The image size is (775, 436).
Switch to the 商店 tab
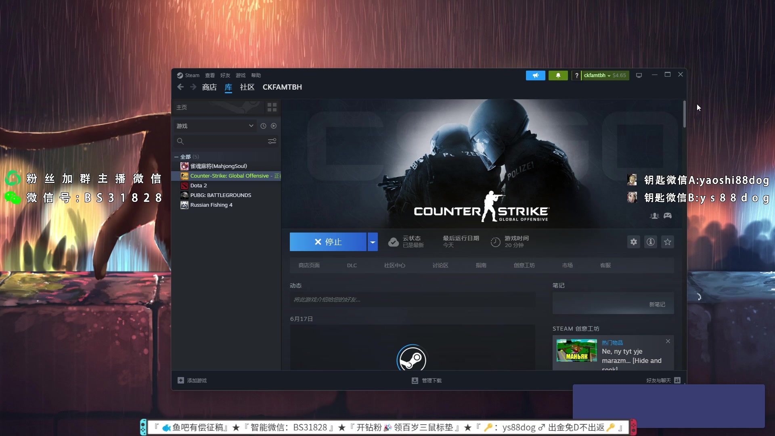[209, 87]
